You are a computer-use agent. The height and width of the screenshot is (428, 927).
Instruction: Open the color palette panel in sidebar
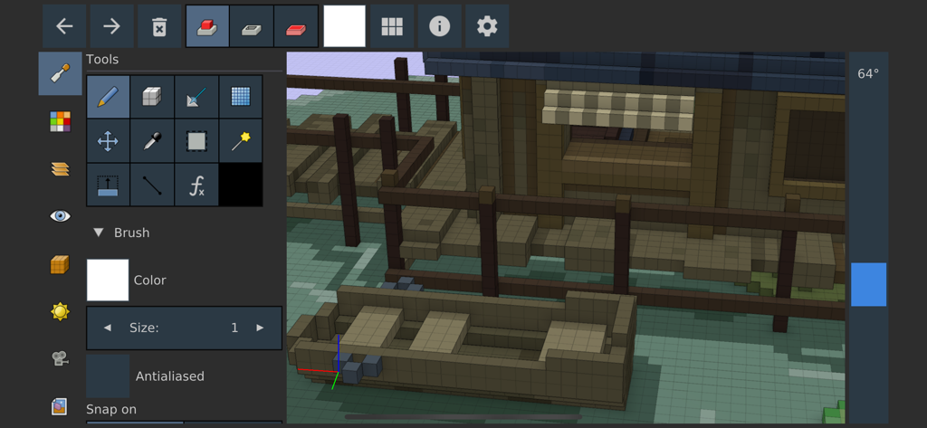coord(61,121)
